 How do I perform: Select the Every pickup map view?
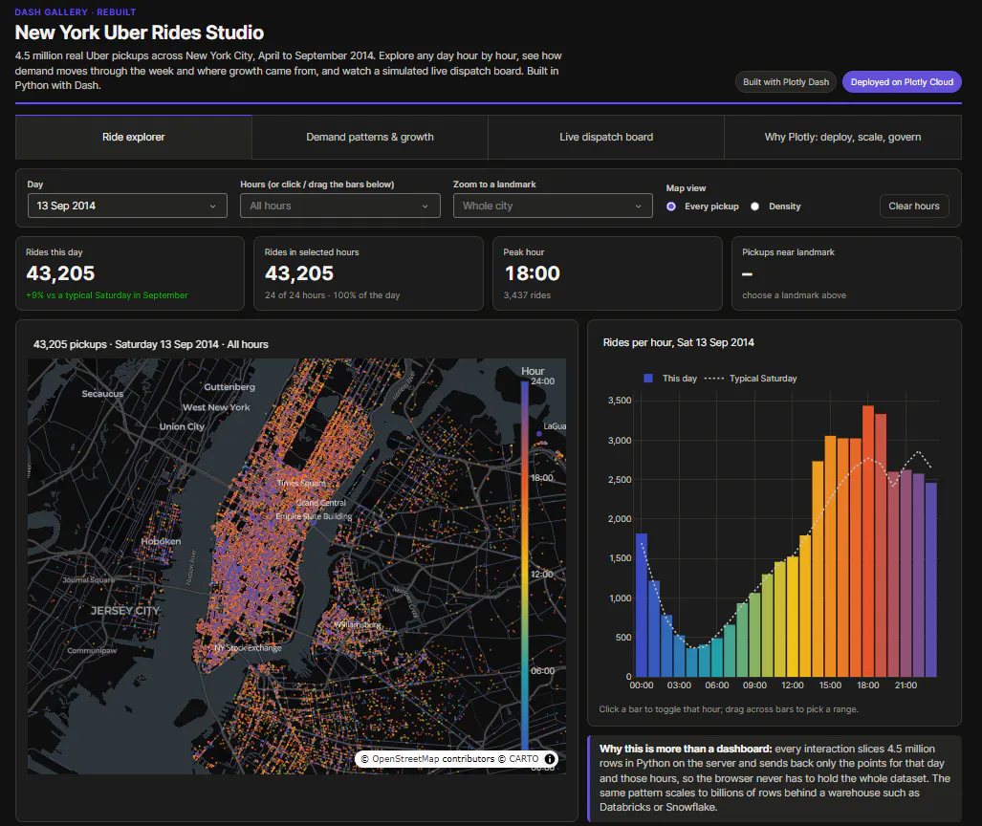click(x=670, y=206)
